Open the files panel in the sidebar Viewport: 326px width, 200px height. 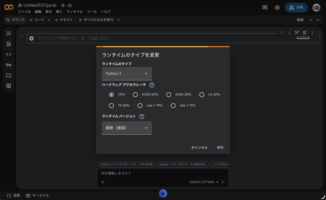[8, 75]
